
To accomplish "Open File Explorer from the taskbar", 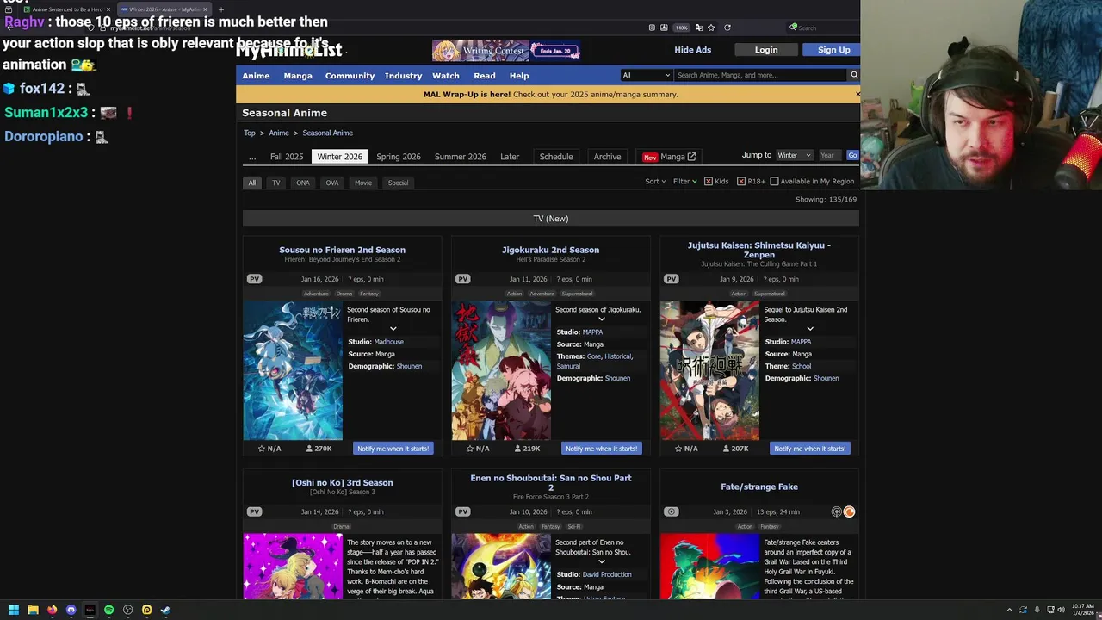I will click(x=33, y=610).
